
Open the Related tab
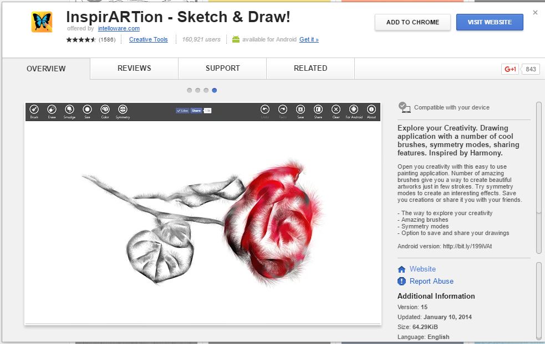pos(310,69)
